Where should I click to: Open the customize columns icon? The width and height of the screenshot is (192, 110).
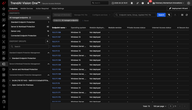tap(182, 15)
